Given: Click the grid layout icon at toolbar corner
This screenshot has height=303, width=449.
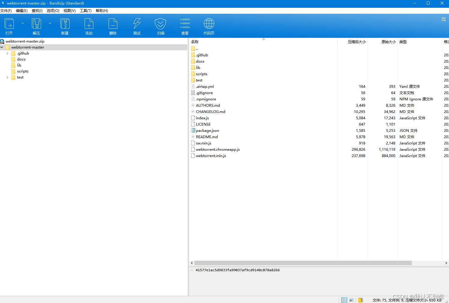Looking at the screenshot, I should [x=444, y=19].
